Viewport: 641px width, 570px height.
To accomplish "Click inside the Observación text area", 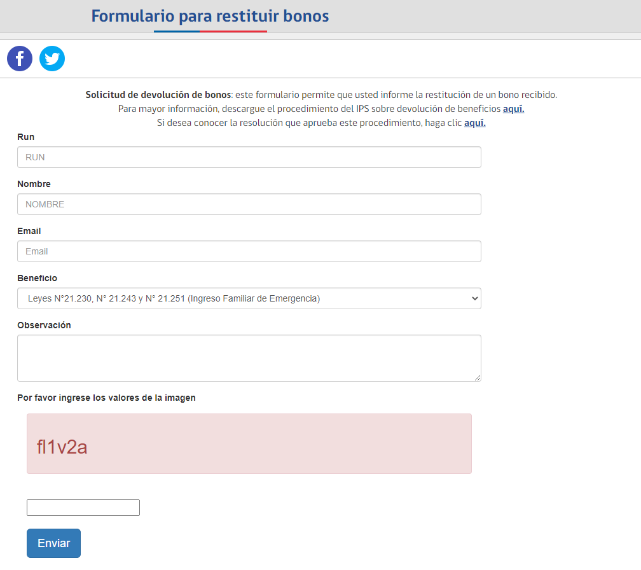I will 249,358.
